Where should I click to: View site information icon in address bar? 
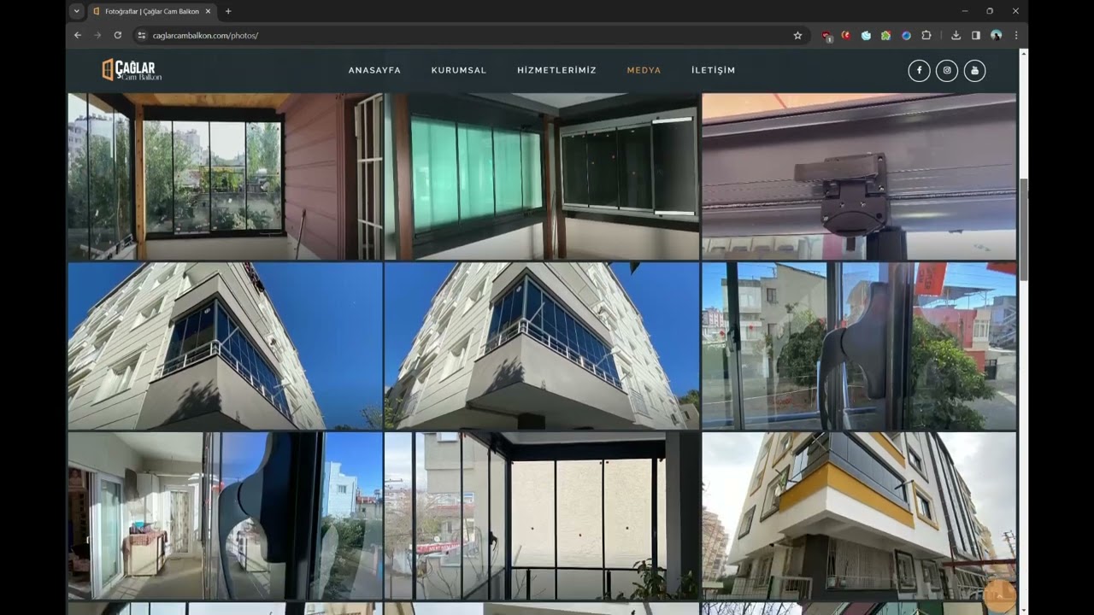tap(142, 35)
